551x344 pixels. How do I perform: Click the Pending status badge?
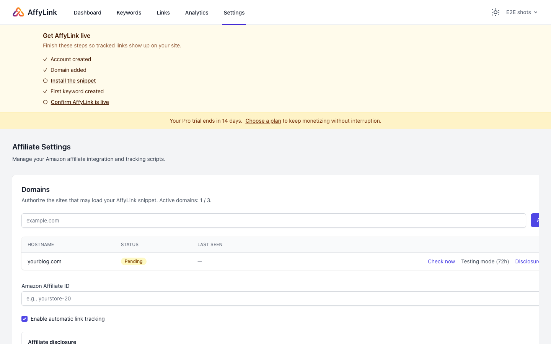(x=134, y=261)
